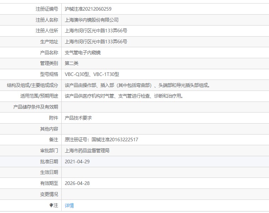Click the remark 原注册证号：国械注准20163222517
269x213 pixels.
click(101, 140)
